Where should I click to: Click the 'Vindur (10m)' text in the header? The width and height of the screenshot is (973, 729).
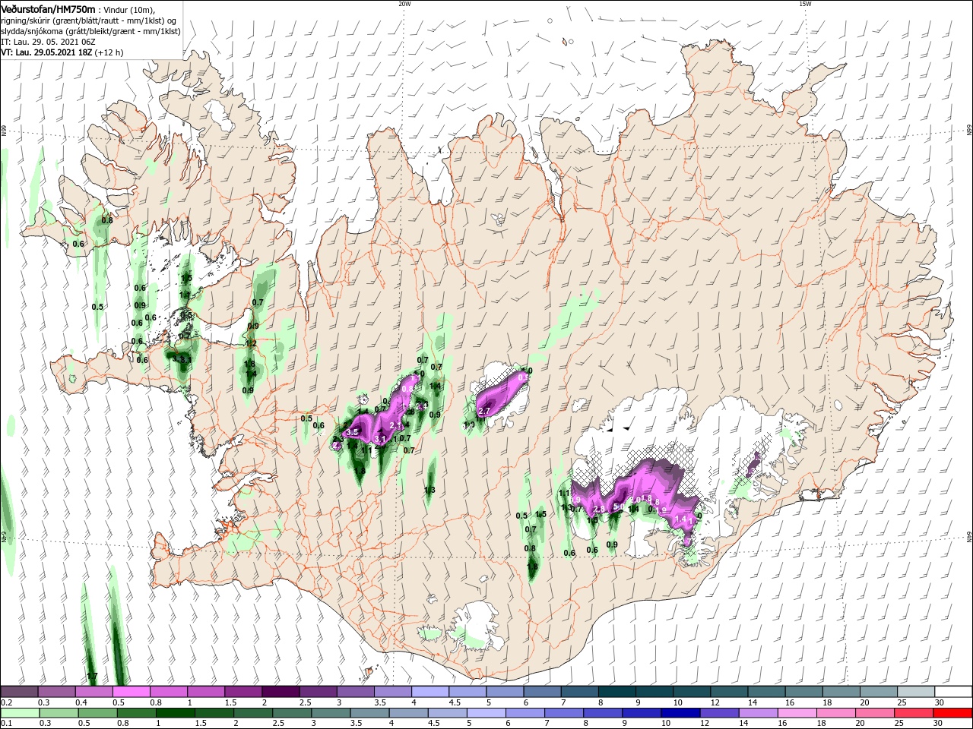tap(128, 9)
